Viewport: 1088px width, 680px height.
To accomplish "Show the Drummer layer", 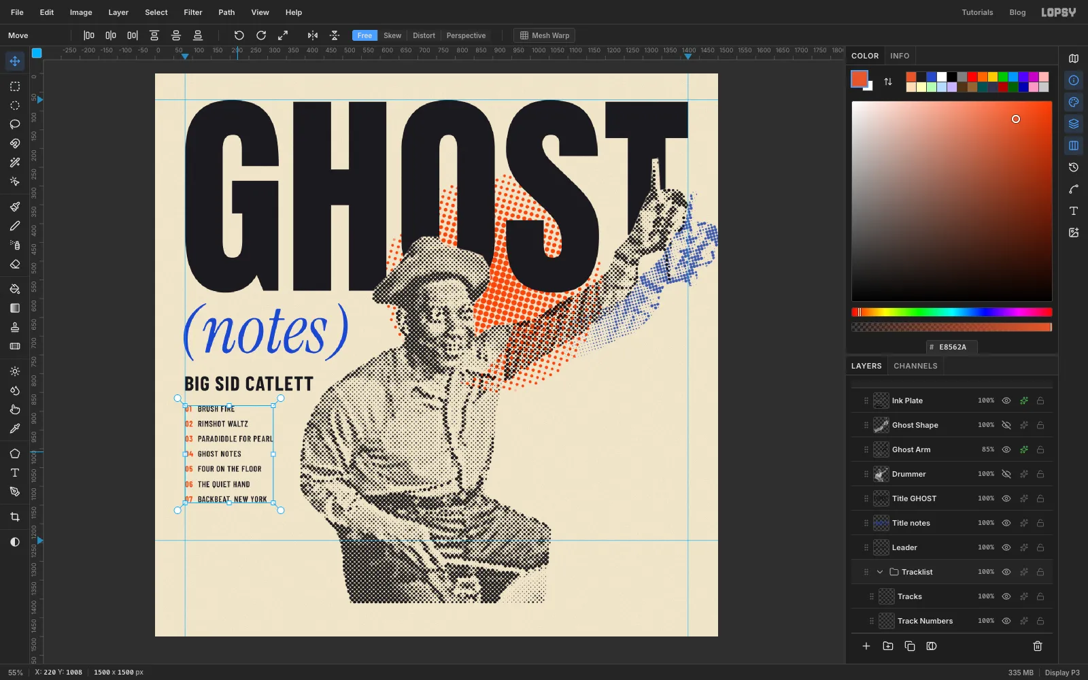I will point(1006,474).
